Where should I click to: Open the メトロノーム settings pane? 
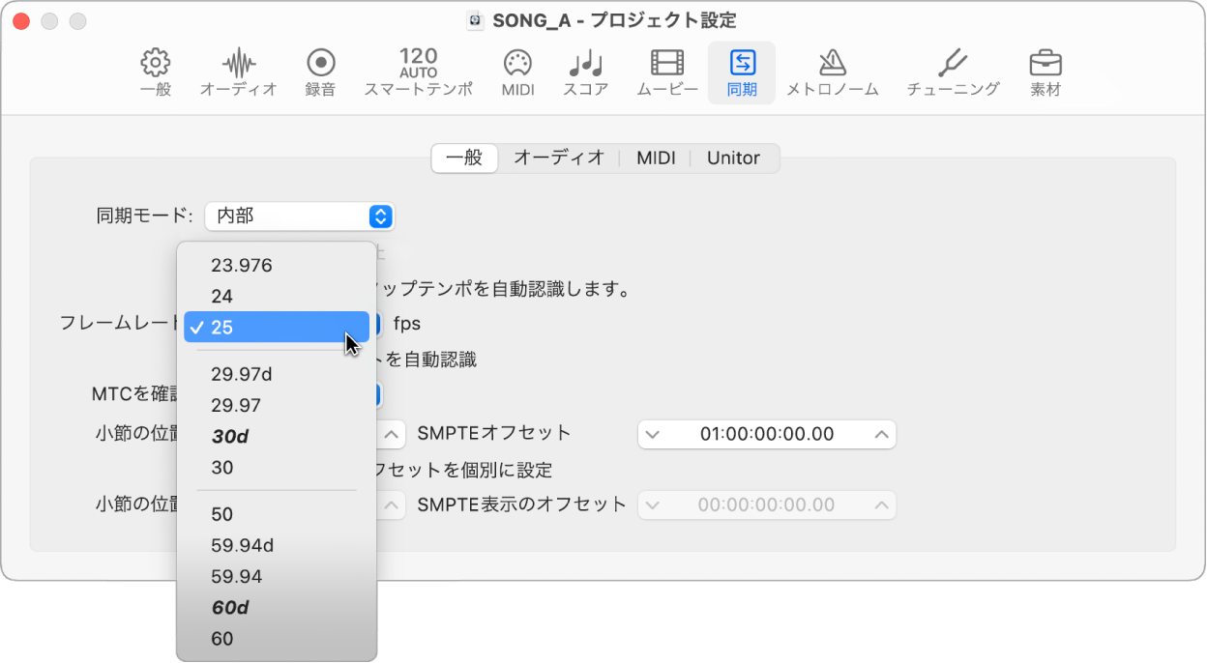(833, 72)
